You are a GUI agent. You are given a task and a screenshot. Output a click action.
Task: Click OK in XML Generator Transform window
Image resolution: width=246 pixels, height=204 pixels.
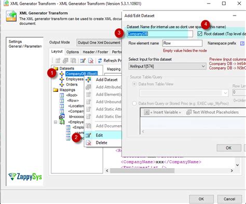tap(201, 199)
